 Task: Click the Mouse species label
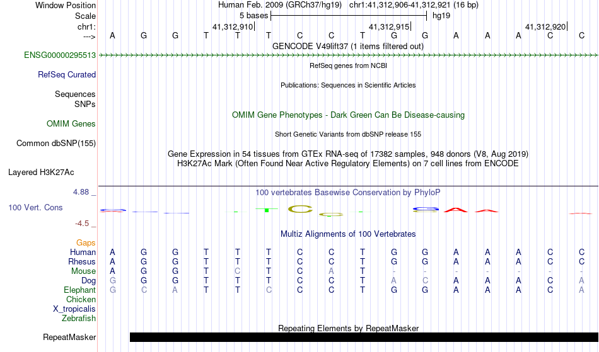click(x=83, y=271)
